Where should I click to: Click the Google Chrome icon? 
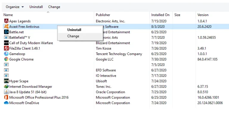click(6, 59)
